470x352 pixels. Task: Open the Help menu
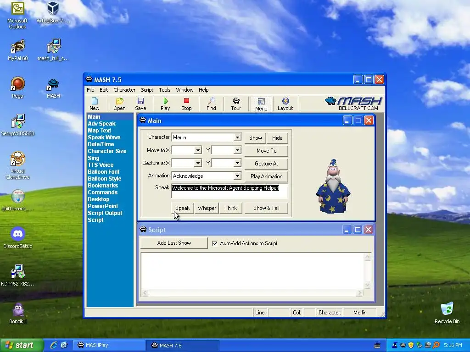pos(203,90)
